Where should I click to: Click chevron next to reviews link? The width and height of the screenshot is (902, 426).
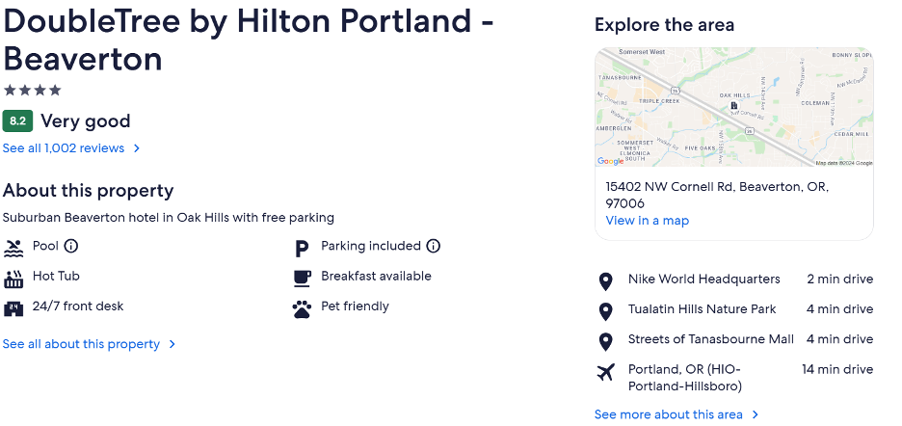tap(137, 148)
